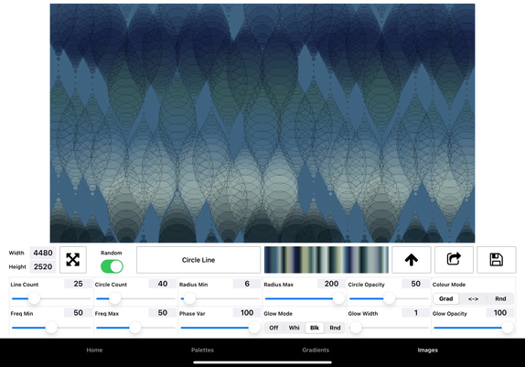
Task: Set Glow Mode to Whi
Action: coord(294,328)
